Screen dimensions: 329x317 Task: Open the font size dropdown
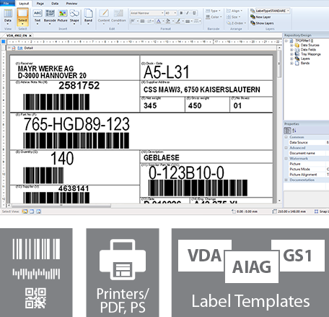coord(175,13)
